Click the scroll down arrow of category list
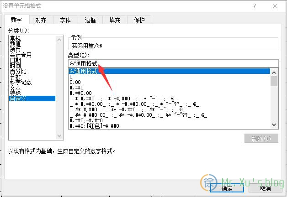Screen dimensions: 287x197 [x=59, y=135]
